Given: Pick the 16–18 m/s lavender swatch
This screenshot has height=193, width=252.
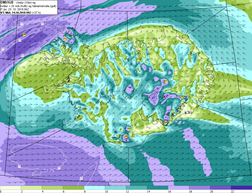Looking at the screenshot, I should coord(179,188).
